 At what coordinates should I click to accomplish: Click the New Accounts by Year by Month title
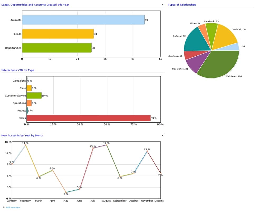22,136
